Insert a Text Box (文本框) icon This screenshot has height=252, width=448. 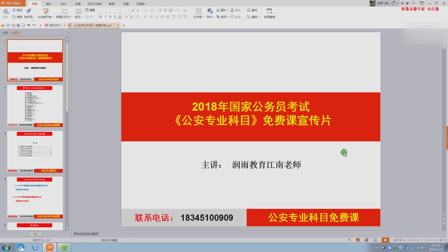click(198, 11)
